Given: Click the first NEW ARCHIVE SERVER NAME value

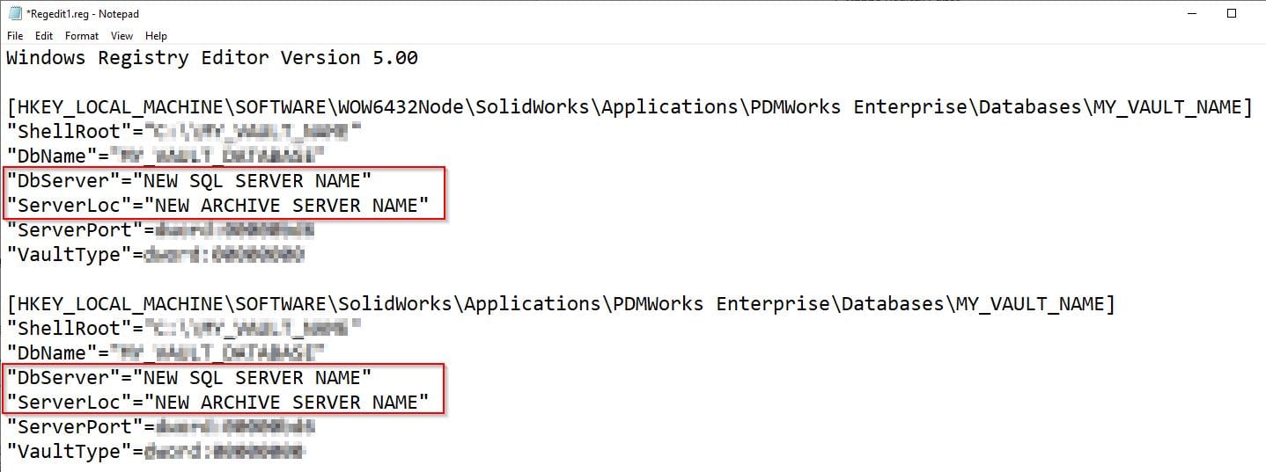Looking at the screenshot, I should pyautogui.click(x=286, y=206).
